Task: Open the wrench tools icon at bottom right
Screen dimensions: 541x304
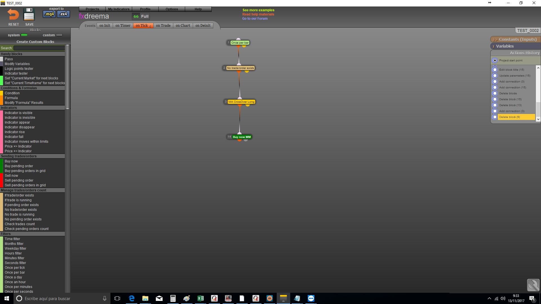Action: click(533, 285)
